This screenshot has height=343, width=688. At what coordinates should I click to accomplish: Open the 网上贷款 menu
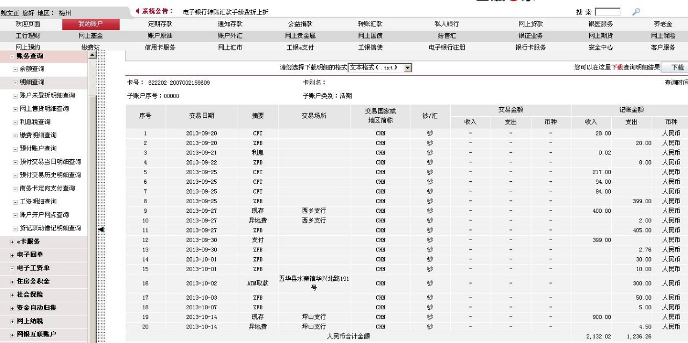pos(531,24)
